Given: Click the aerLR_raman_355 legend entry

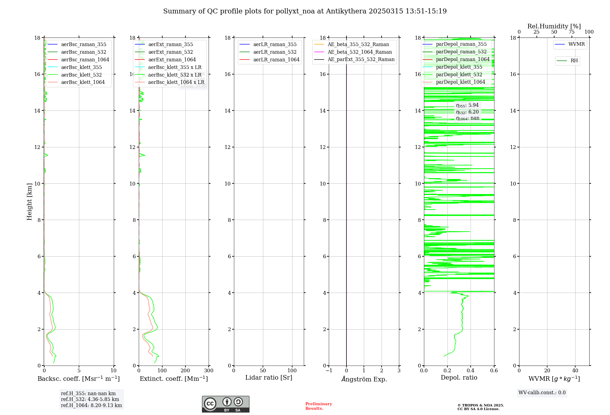Looking at the screenshot, I should 268,44.
